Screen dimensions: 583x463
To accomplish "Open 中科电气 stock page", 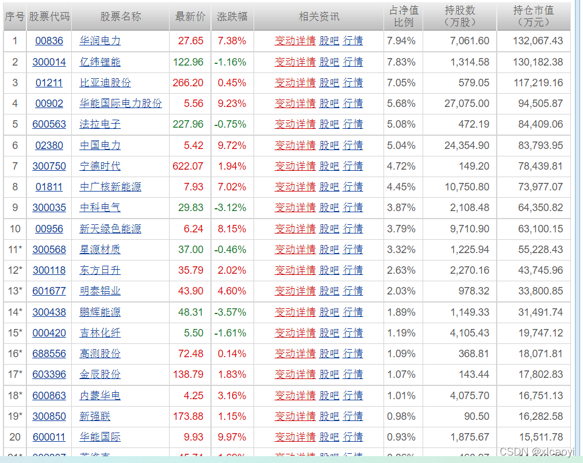I will coord(100,208).
